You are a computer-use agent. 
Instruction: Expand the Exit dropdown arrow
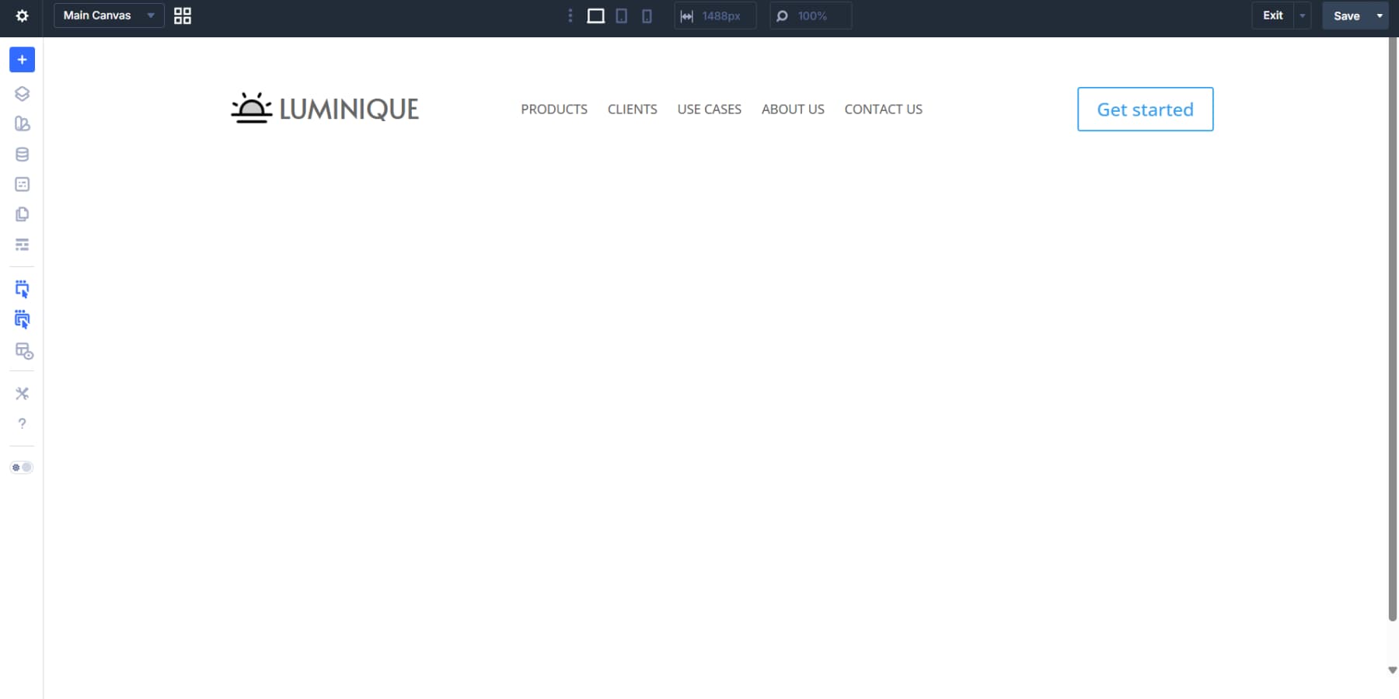tap(1302, 15)
